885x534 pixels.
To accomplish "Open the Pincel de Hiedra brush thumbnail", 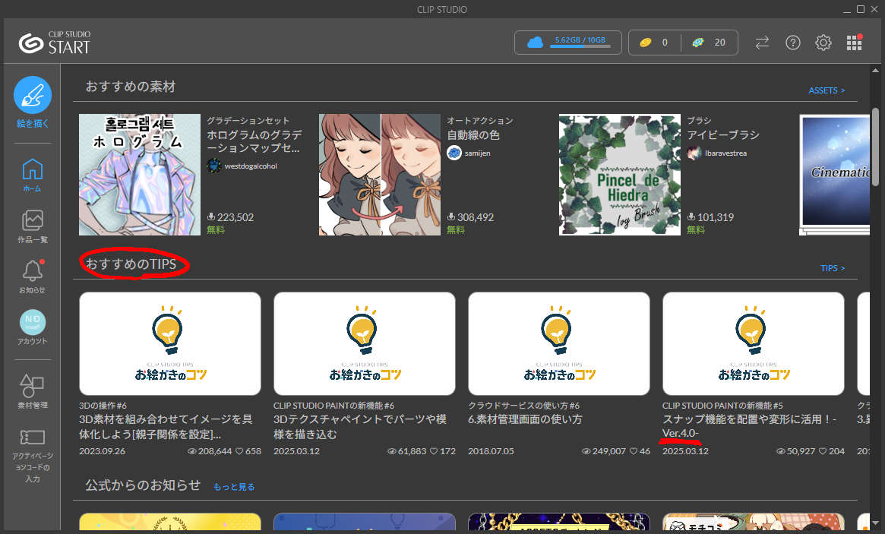I will tap(620, 175).
